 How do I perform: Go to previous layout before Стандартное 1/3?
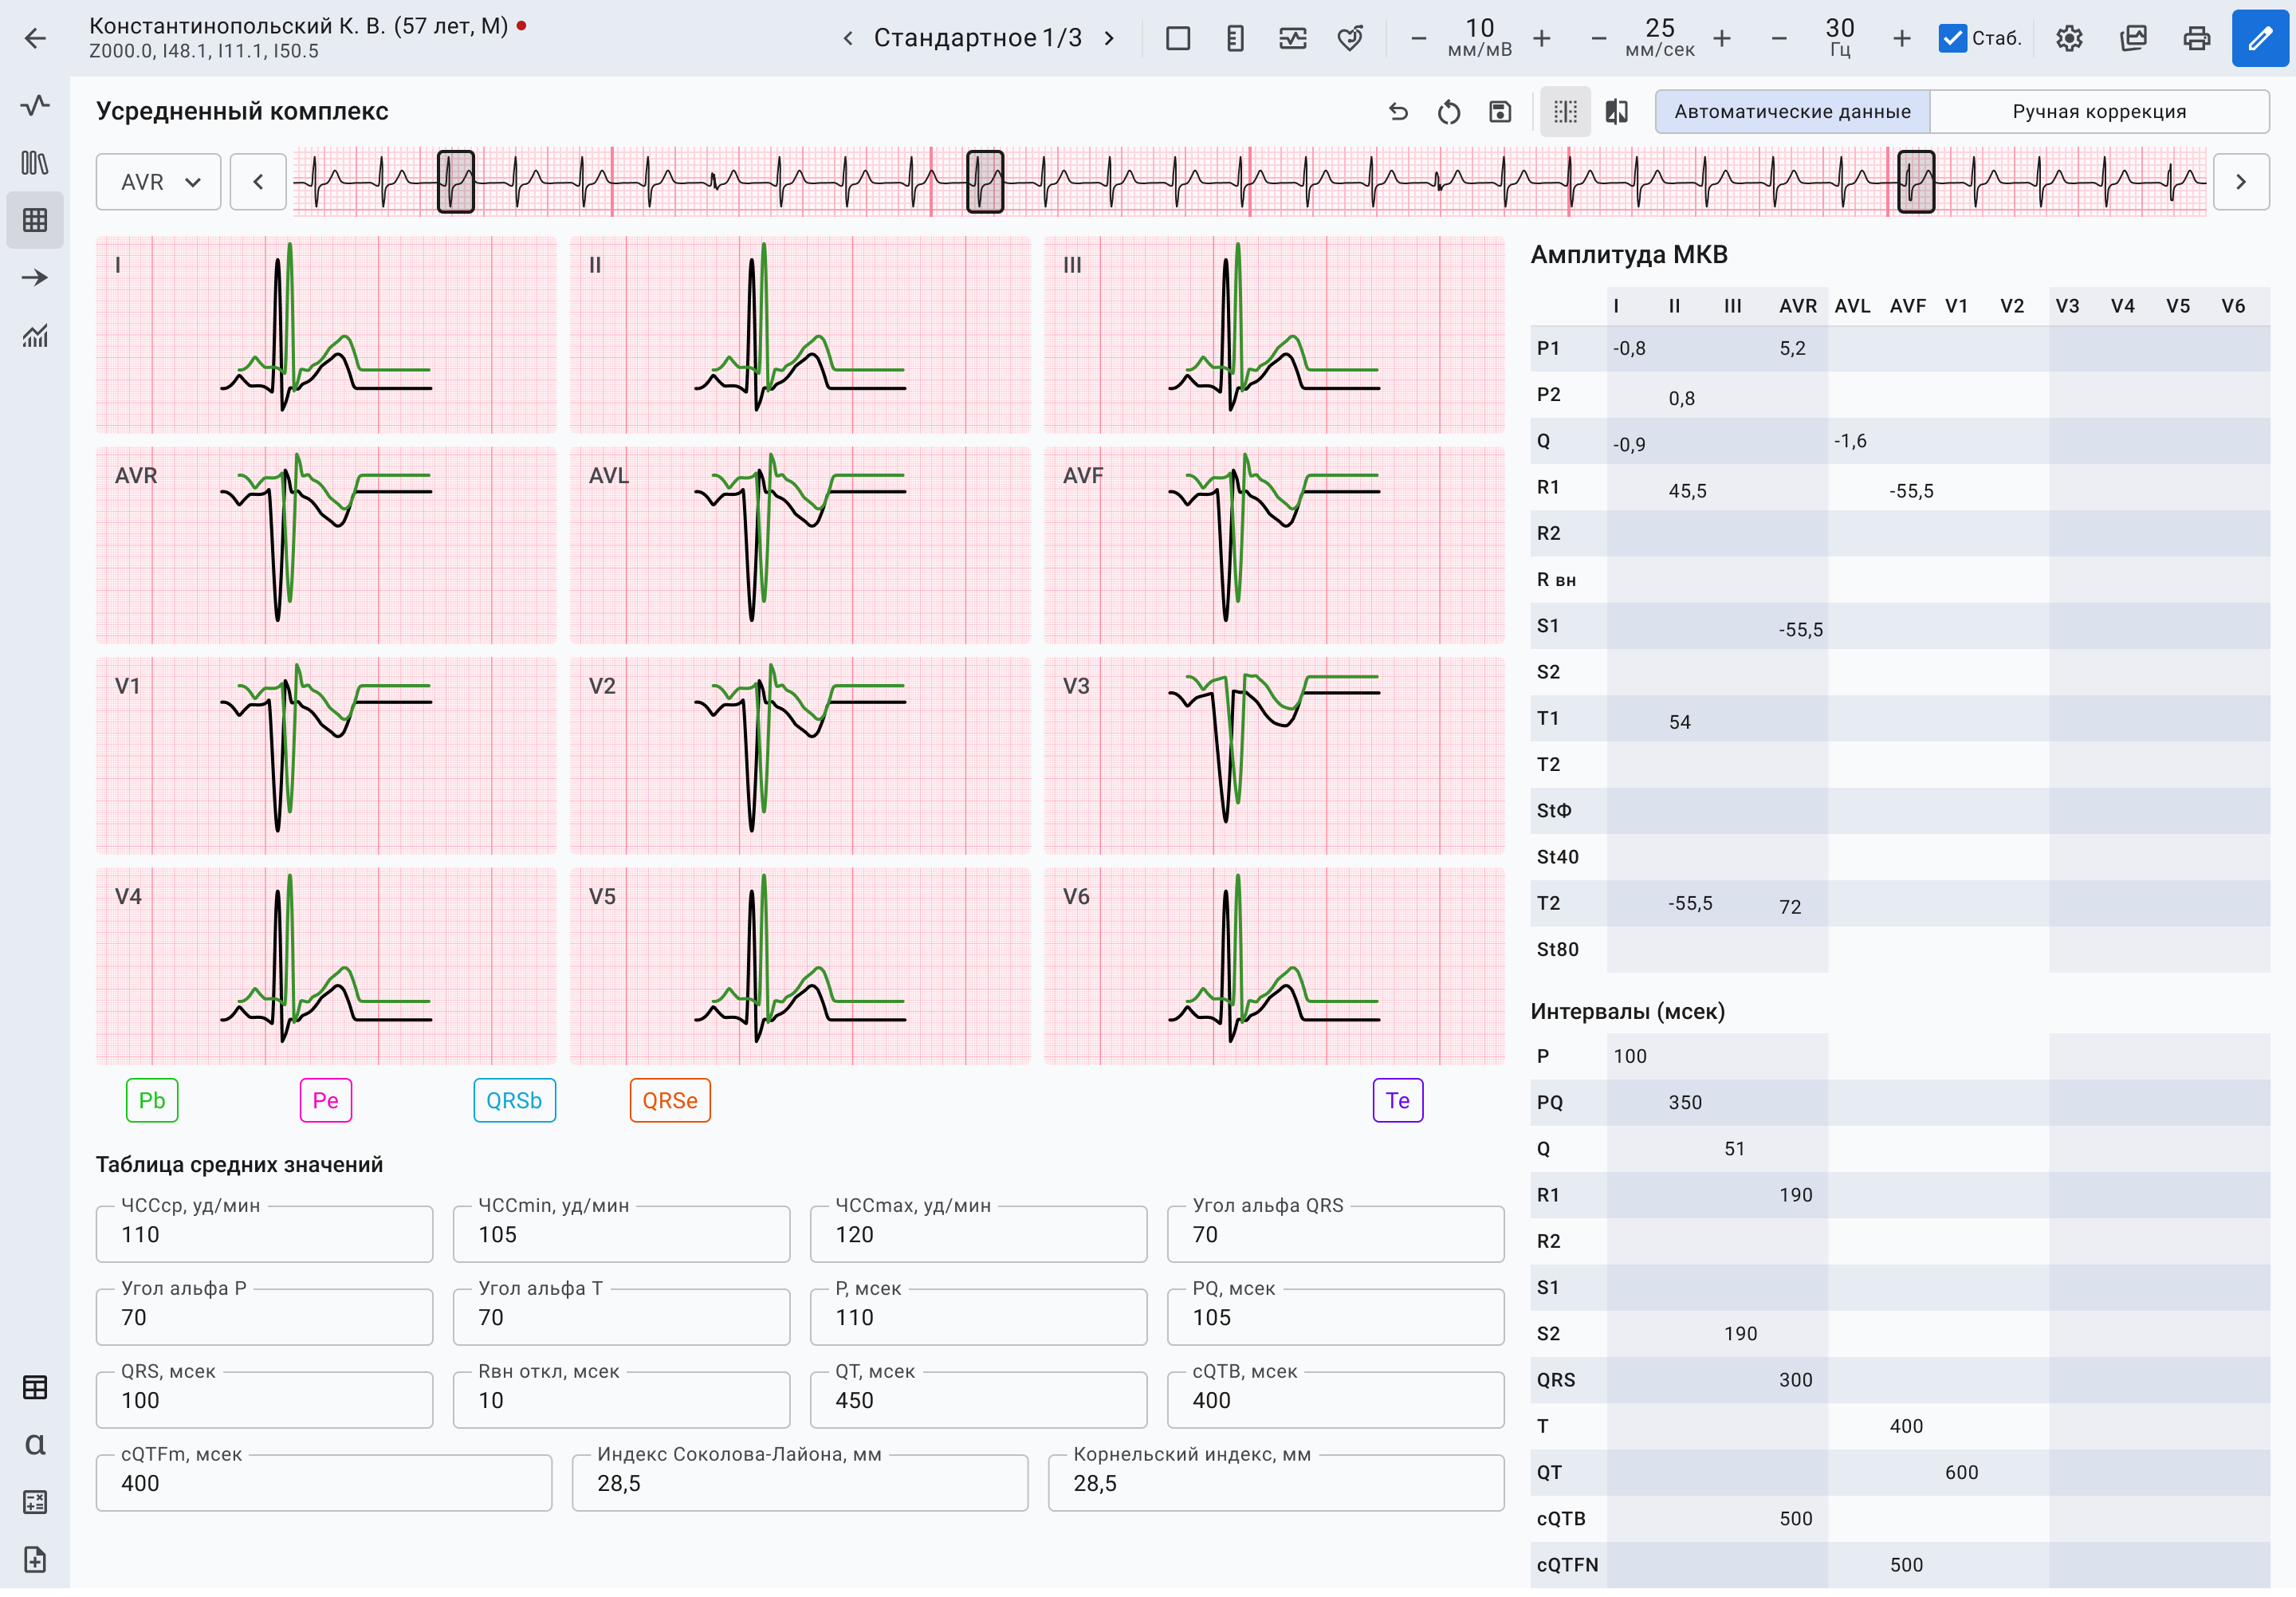pos(848,38)
